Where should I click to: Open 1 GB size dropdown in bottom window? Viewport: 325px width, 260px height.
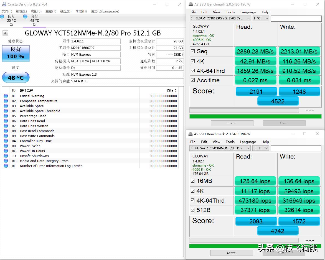(x=261, y=148)
